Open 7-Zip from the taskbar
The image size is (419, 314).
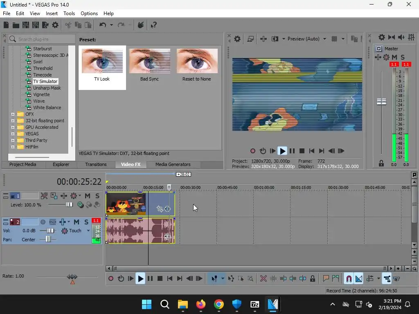[255, 304]
